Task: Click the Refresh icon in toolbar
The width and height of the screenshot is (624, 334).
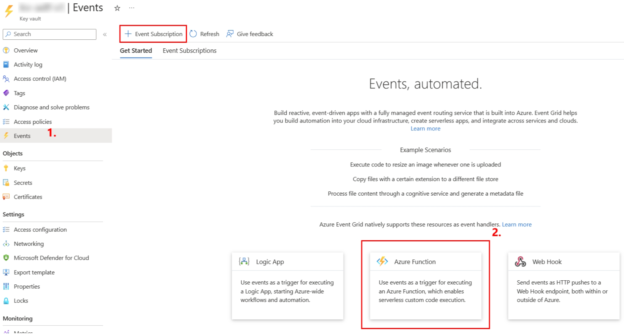Action: click(193, 34)
